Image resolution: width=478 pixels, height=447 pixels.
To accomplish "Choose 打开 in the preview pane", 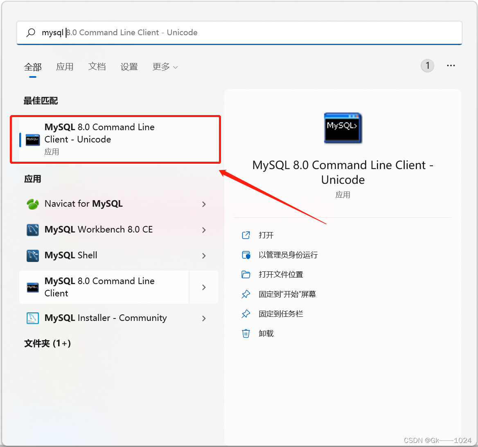I will coord(266,235).
